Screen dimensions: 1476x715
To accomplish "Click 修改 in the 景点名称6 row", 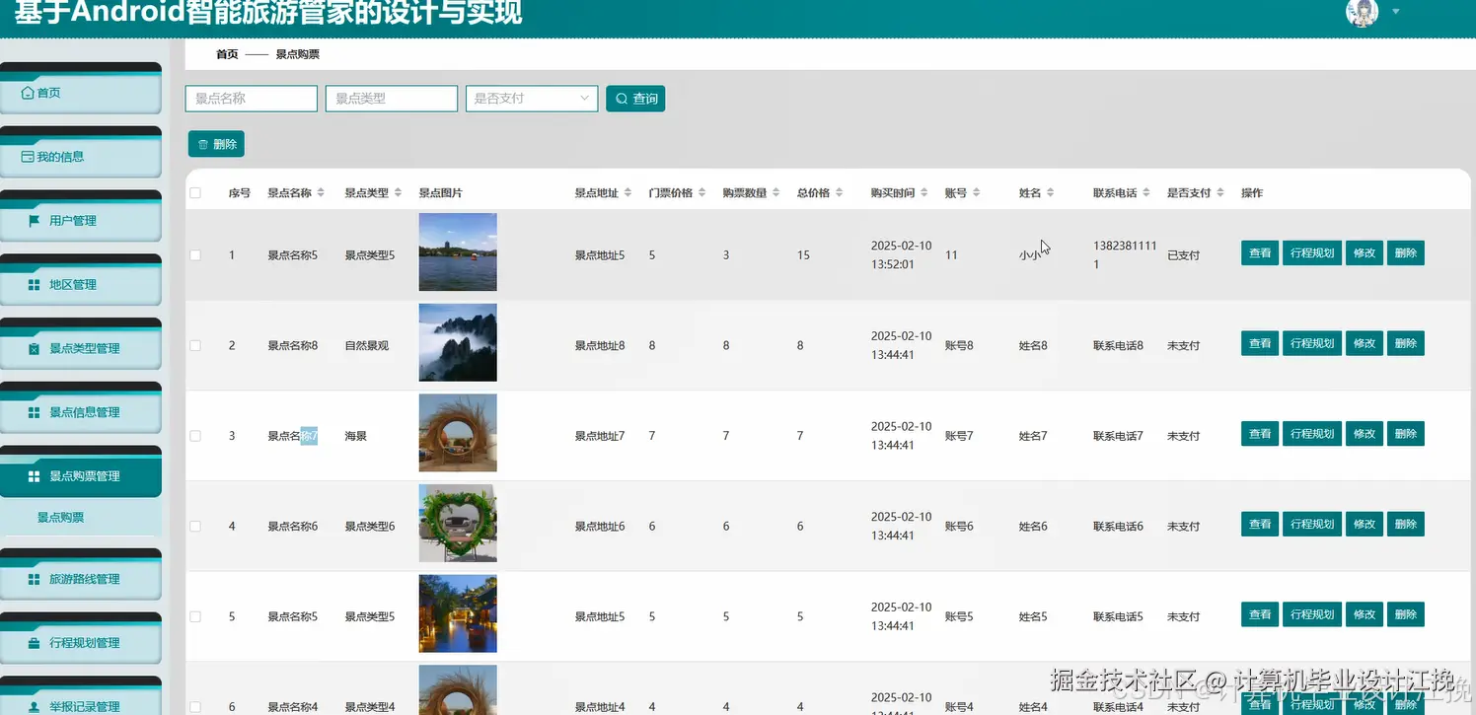I will tap(1365, 525).
